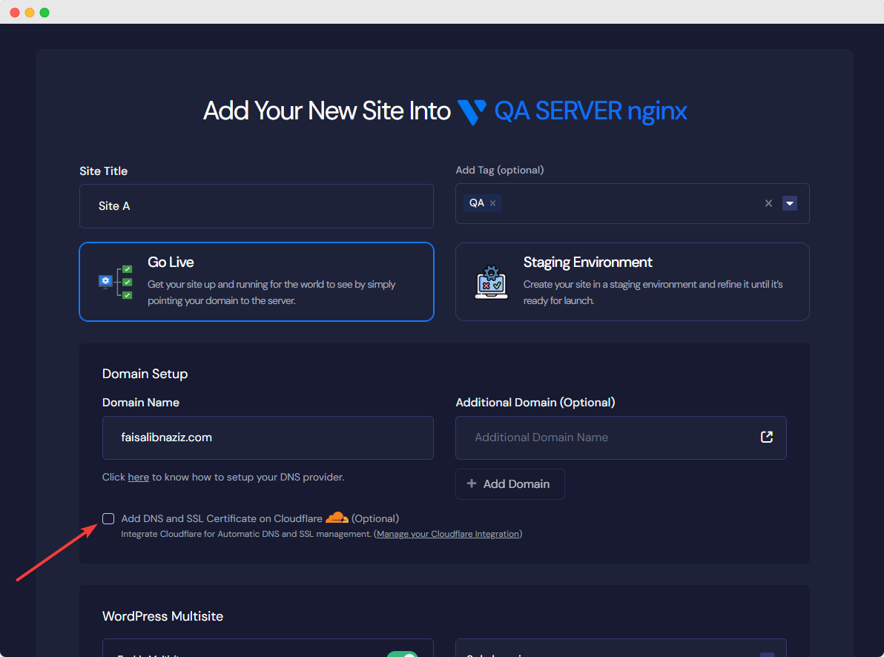Open the 'here' DNS setup link

138,478
